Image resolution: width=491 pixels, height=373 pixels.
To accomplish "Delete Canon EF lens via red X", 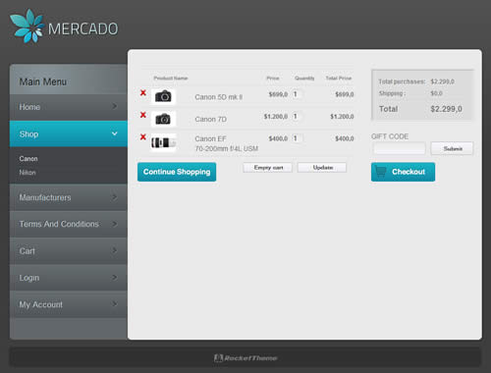I will (143, 136).
